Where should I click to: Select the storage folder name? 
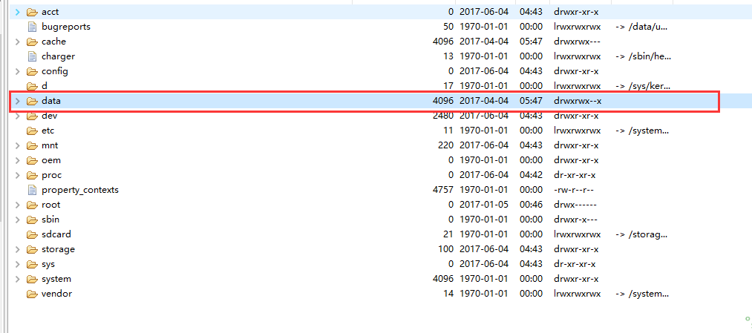59,249
